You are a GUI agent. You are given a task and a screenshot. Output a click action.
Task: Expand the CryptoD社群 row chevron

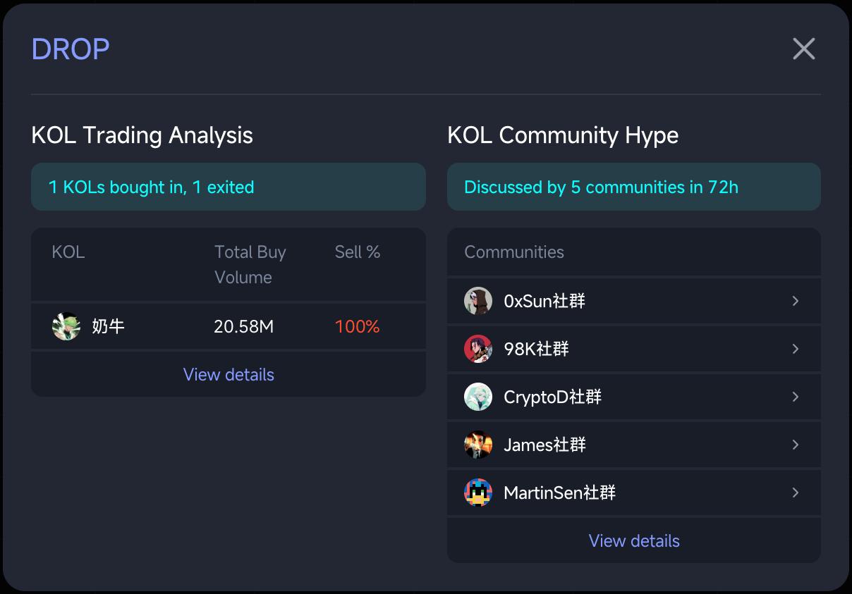(x=795, y=397)
